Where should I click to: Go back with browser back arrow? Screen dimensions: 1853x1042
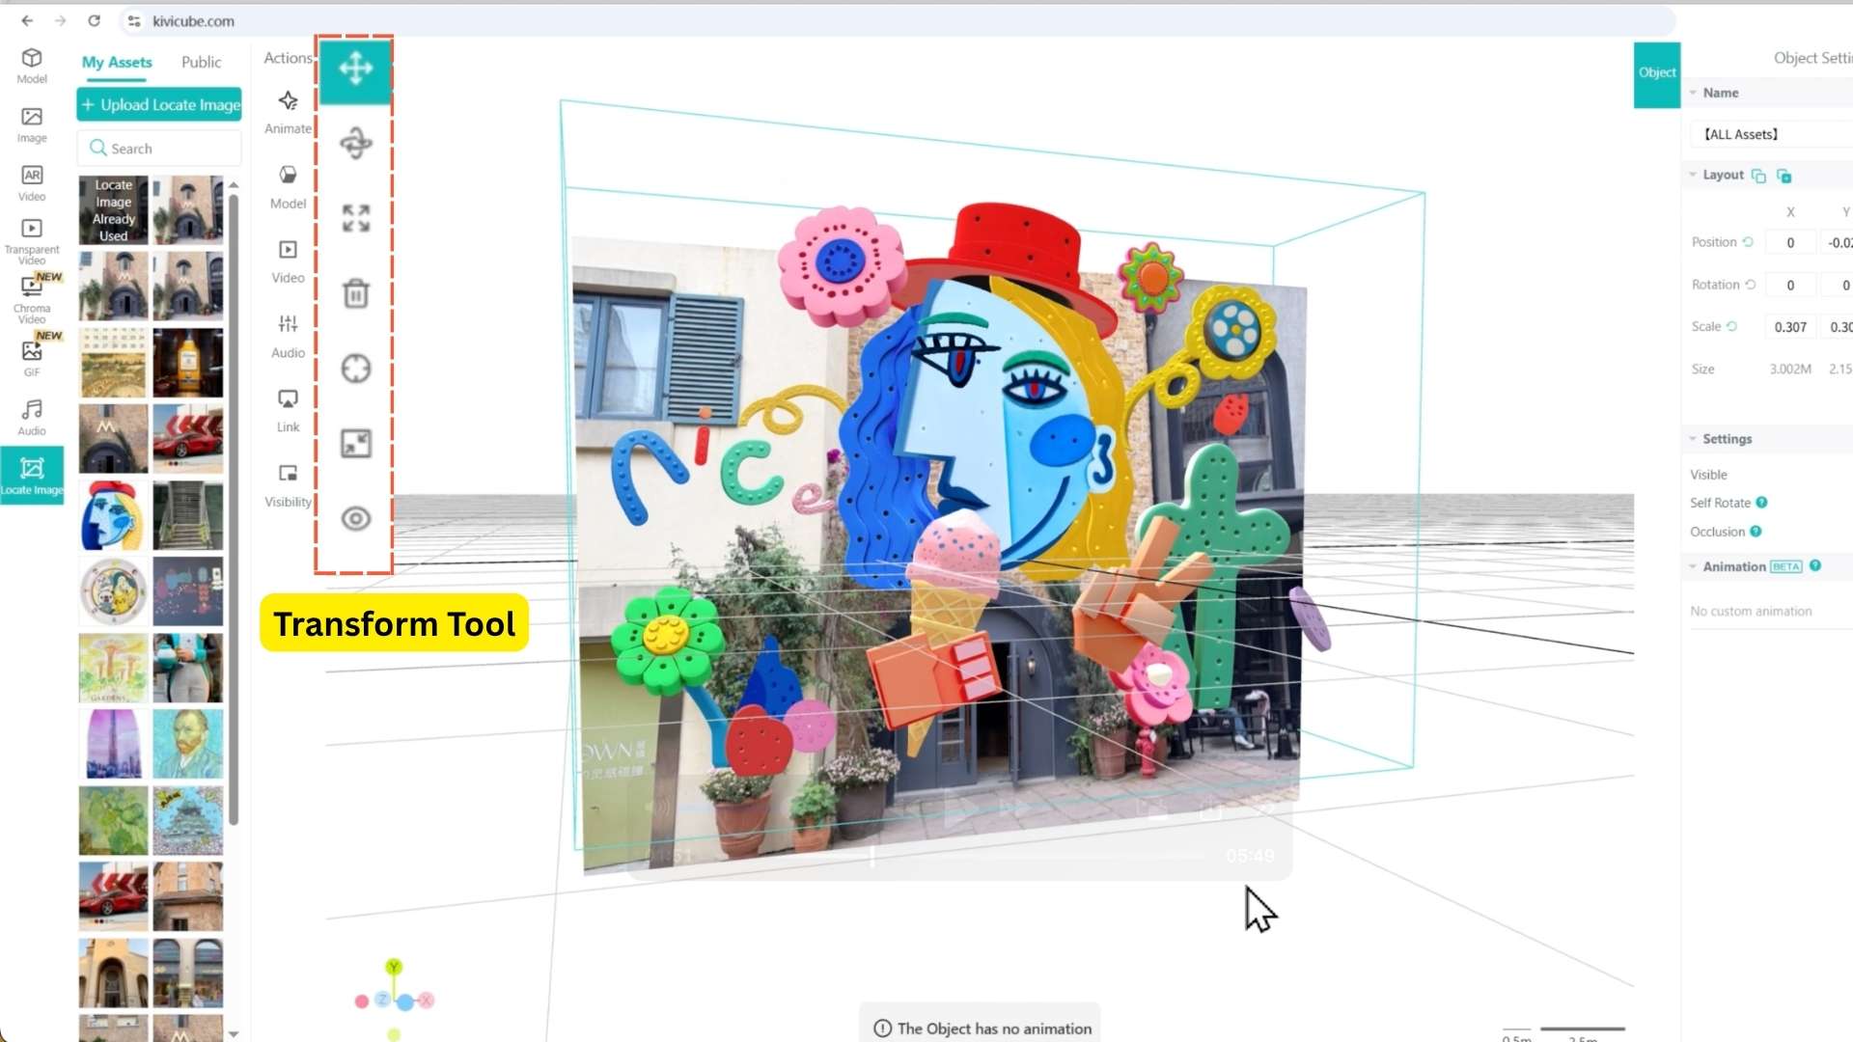(x=27, y=20)
